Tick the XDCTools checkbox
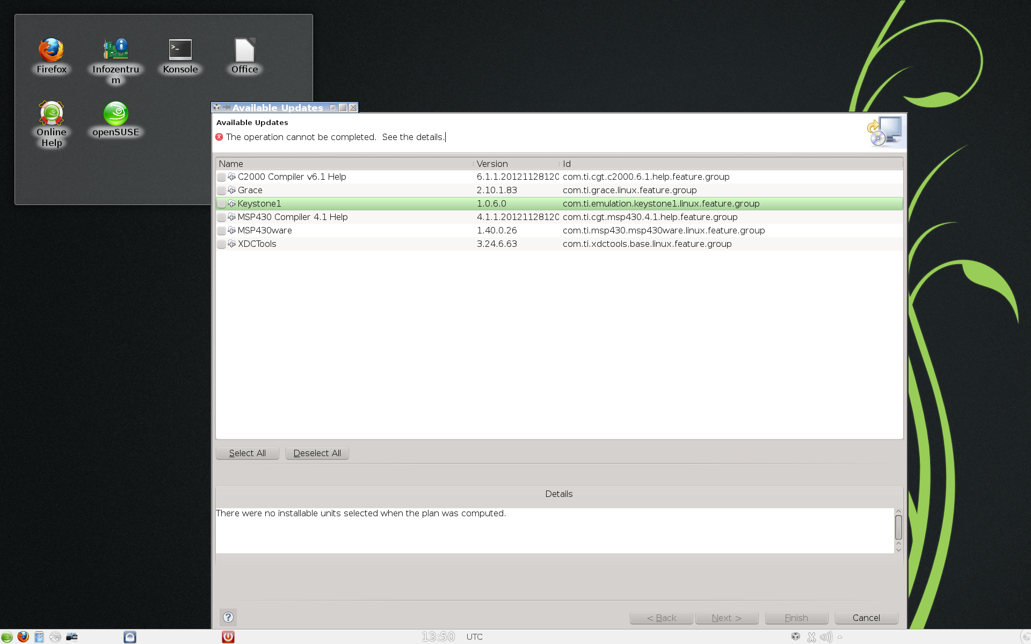The image size is (1031, 644). tap(221, 244)
